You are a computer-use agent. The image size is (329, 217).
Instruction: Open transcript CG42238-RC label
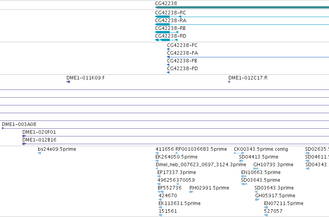170,13
